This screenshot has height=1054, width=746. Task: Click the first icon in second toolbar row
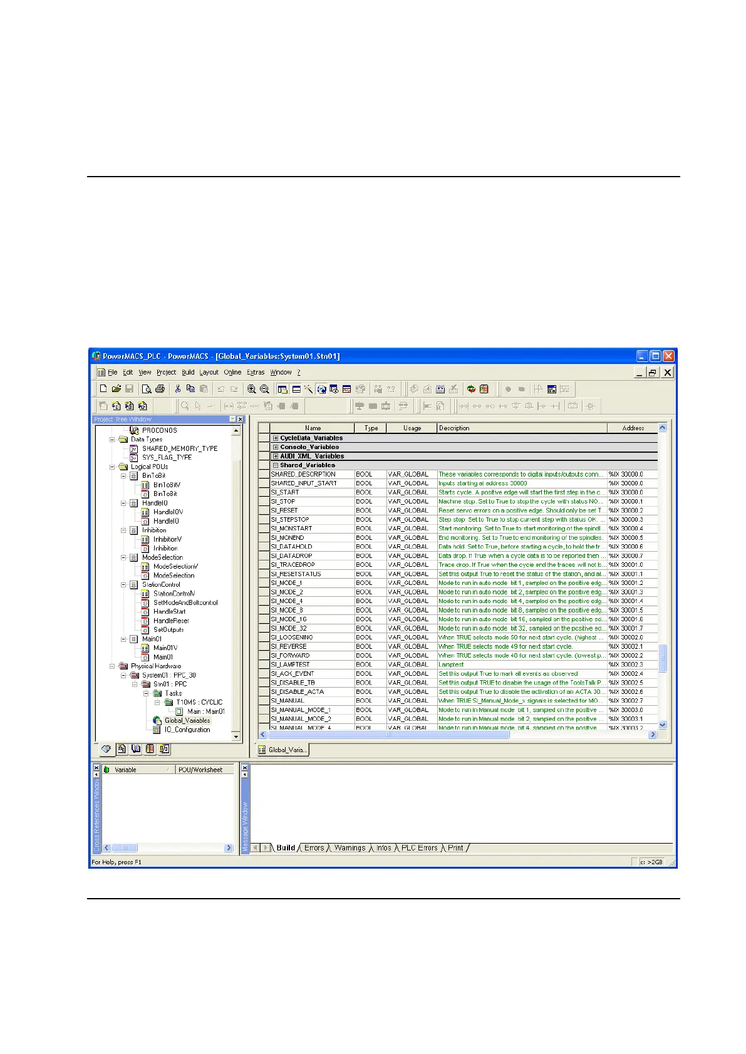pos(103,406)
